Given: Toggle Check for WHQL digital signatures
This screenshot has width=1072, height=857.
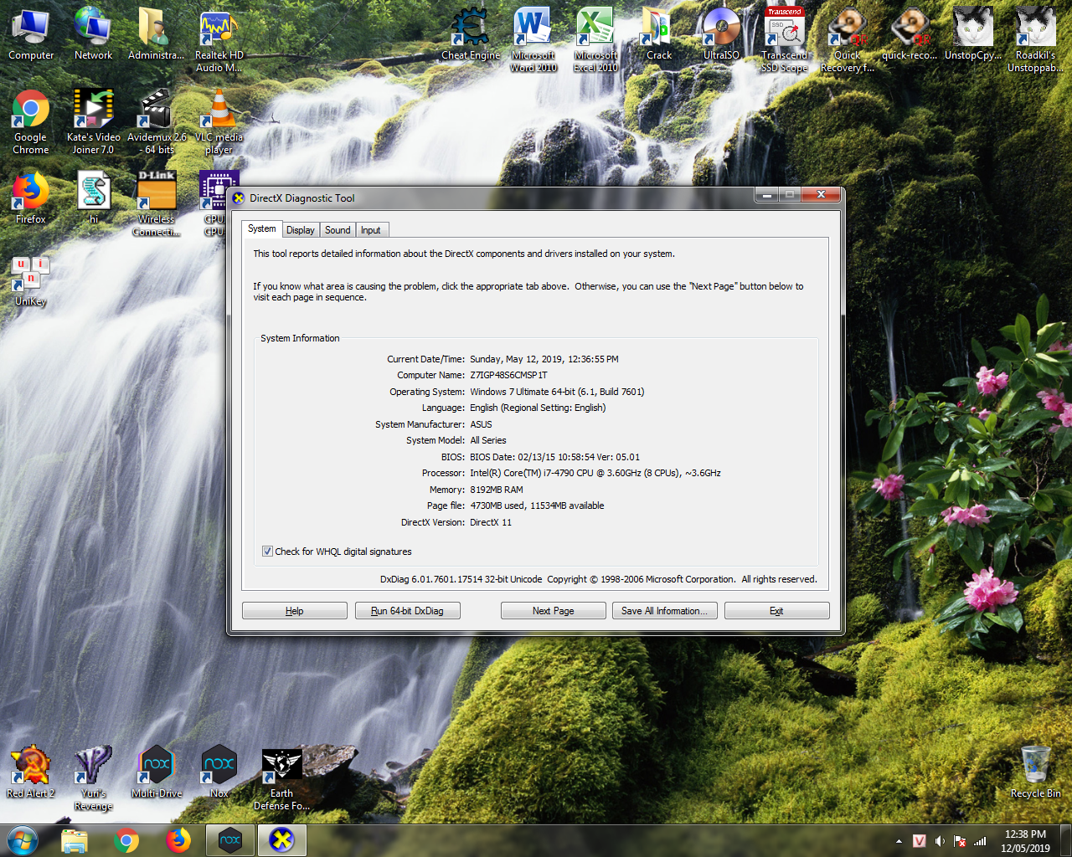Looking at the screenshot, I should pos(267,552).
